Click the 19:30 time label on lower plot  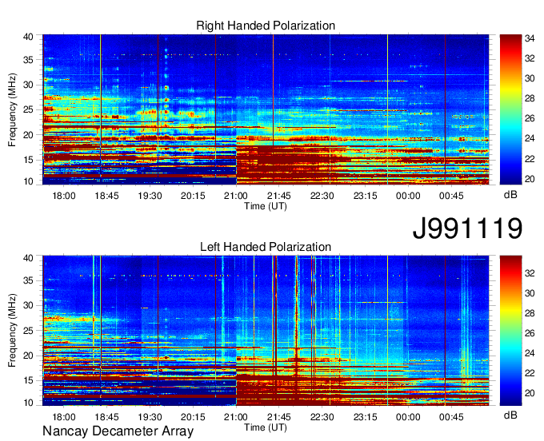(x=150, y=417)
